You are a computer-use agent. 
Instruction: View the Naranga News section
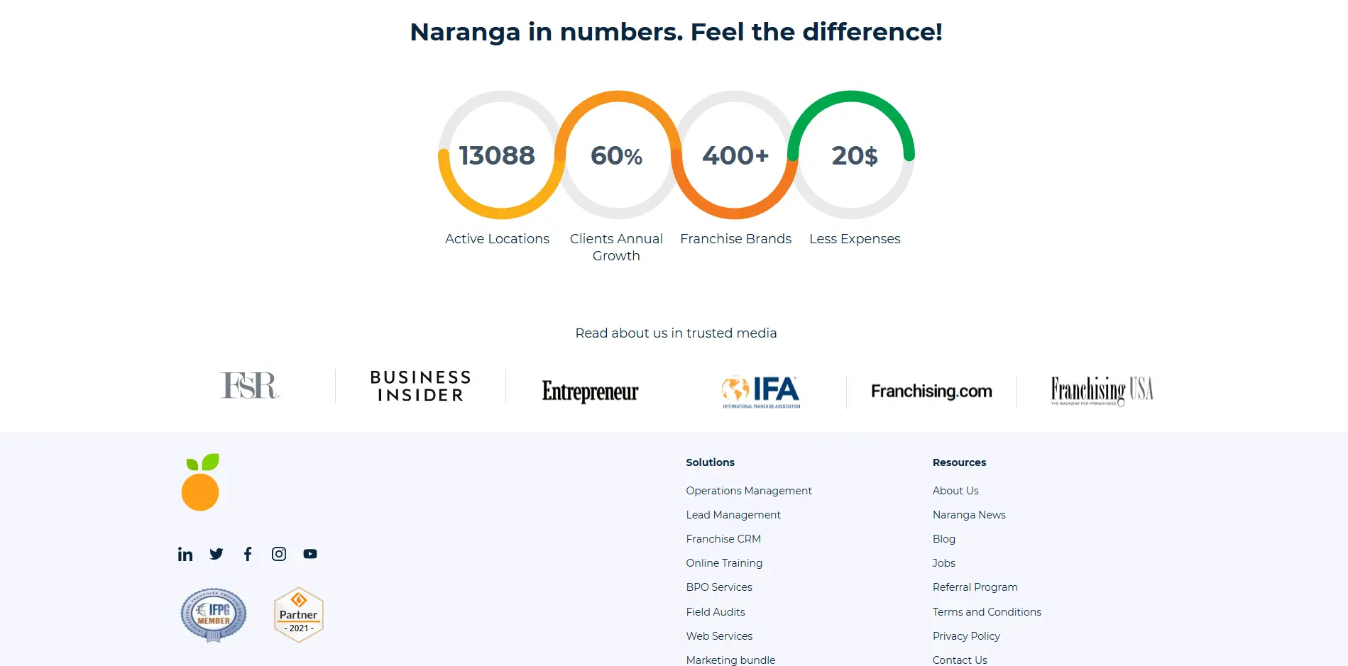coord(968,515)
